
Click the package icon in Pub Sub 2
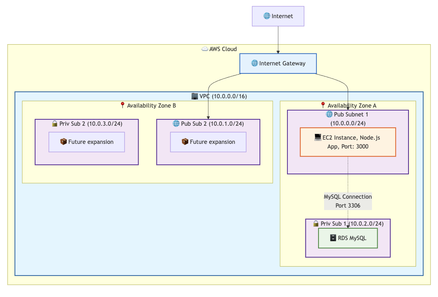pyautogui.click(x=185, y=142)
